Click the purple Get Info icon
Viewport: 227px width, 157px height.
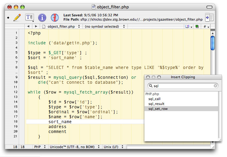point(42,18)
